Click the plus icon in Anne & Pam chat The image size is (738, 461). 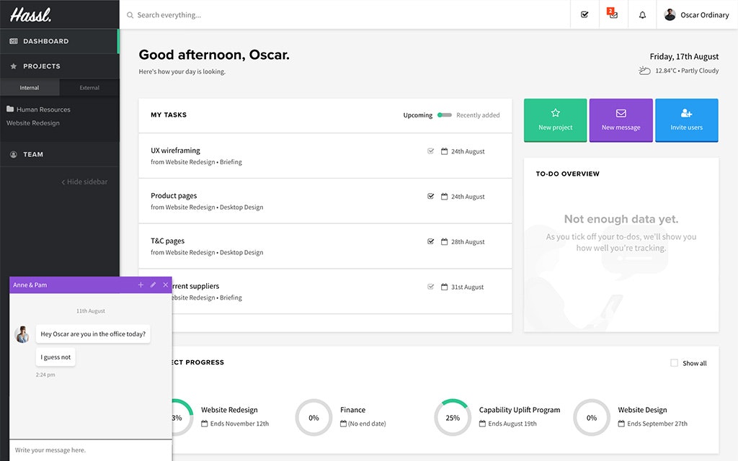[x=141, y=285]
